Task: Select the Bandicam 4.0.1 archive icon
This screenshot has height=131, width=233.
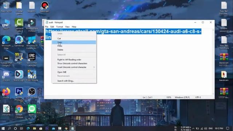Action: point(224,60)
